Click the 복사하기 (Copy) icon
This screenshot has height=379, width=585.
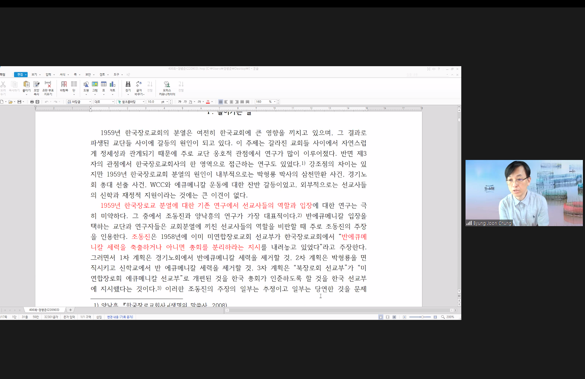click(14, 84)
